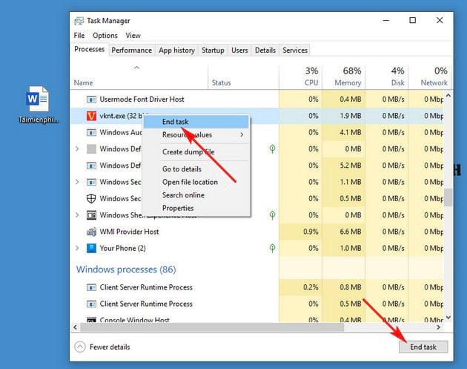Screen dimensions: 467x369
Task: Sort by the CPU column header
Action: point(300,77)
